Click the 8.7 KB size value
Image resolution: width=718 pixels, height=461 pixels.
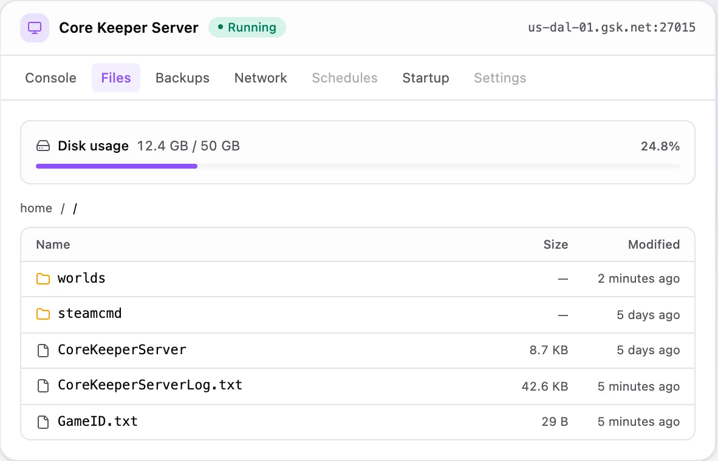[549, 351]
